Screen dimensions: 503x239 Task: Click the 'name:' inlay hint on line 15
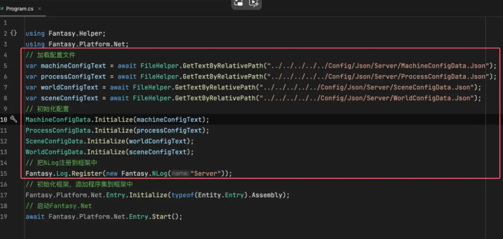180,174
